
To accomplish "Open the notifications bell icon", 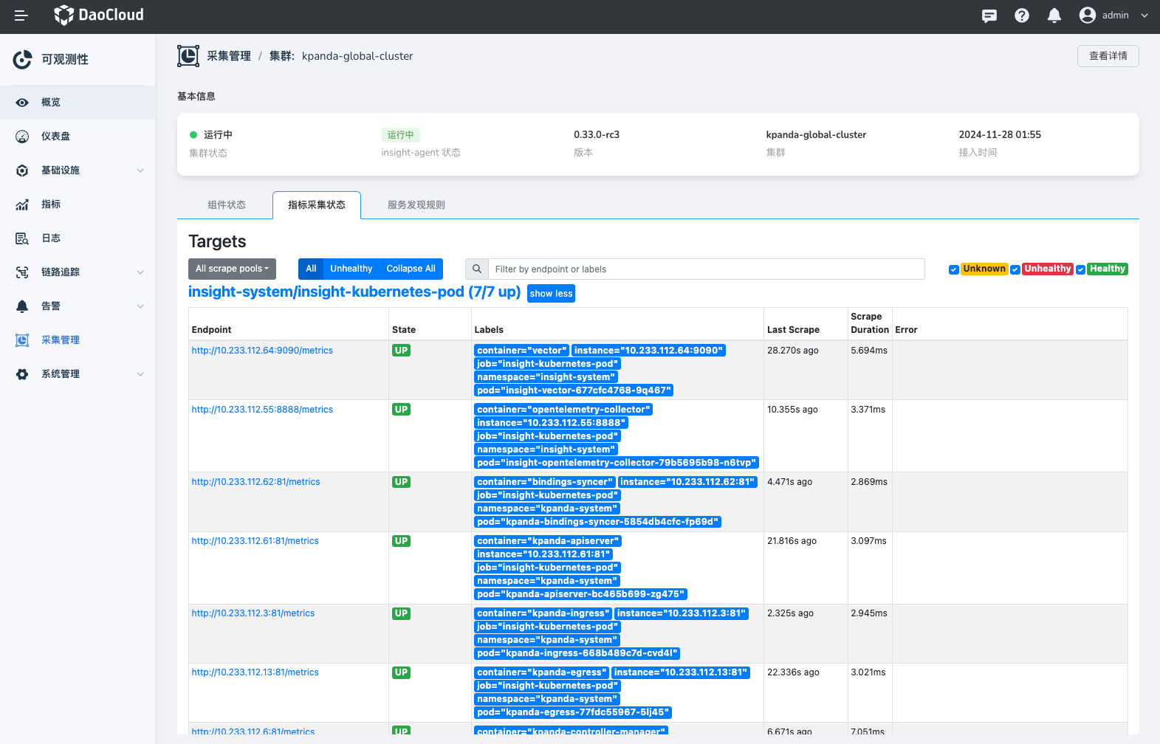I will [1054, 15].
